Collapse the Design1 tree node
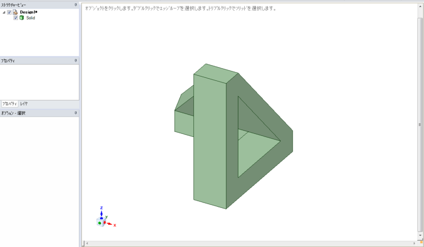 tap(4, 12)
